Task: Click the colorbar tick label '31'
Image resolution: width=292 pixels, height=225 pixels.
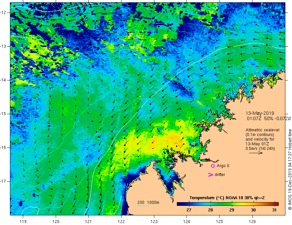Action: [x=274, y=210]
